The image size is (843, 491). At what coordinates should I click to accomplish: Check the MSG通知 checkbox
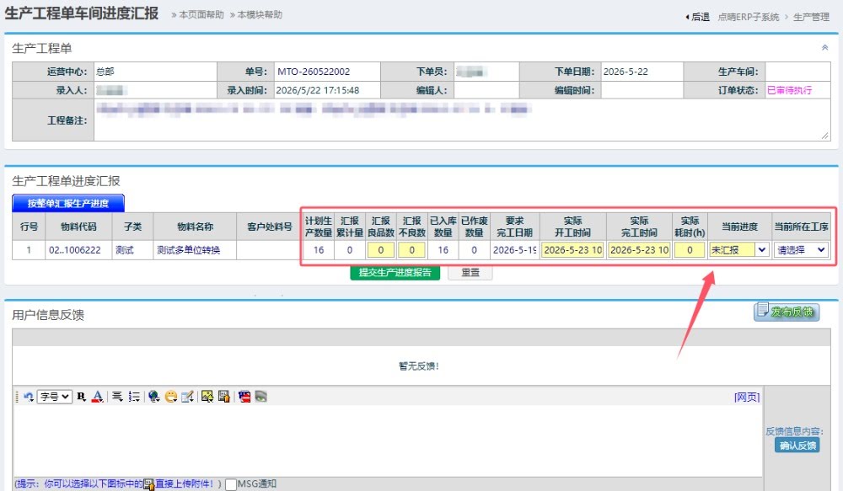pos(231,484)
